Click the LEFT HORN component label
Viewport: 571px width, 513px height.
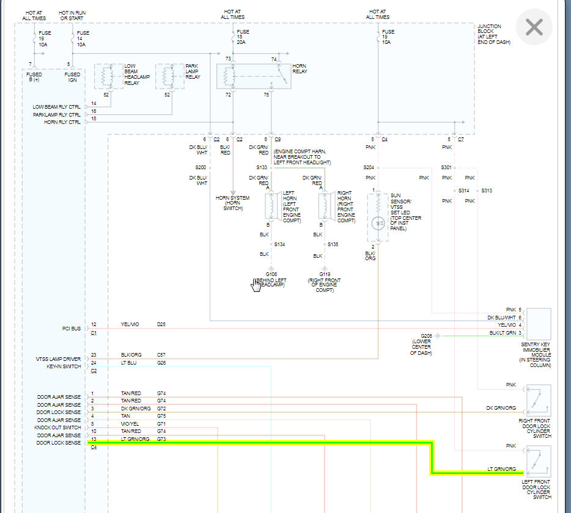(292, 206)
